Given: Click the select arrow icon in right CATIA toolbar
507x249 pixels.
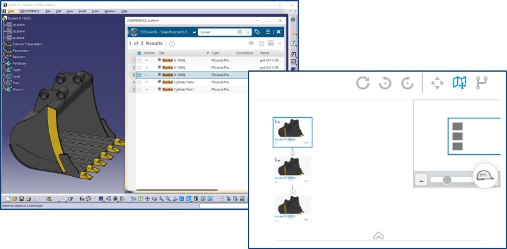Looking at the screenshot, I should (293, 32).
